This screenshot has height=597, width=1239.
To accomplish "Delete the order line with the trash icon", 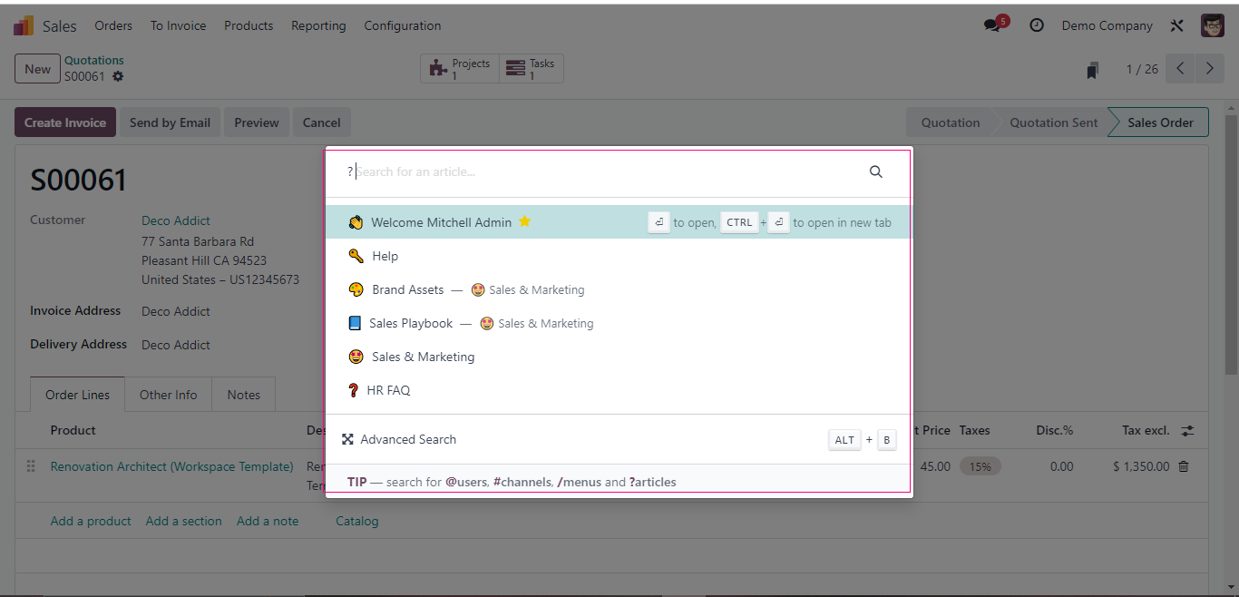I will pos(1184,466).
